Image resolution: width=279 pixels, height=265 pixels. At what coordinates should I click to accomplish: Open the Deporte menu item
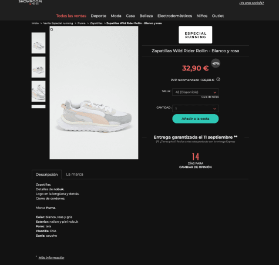click(x=98, y=16)
